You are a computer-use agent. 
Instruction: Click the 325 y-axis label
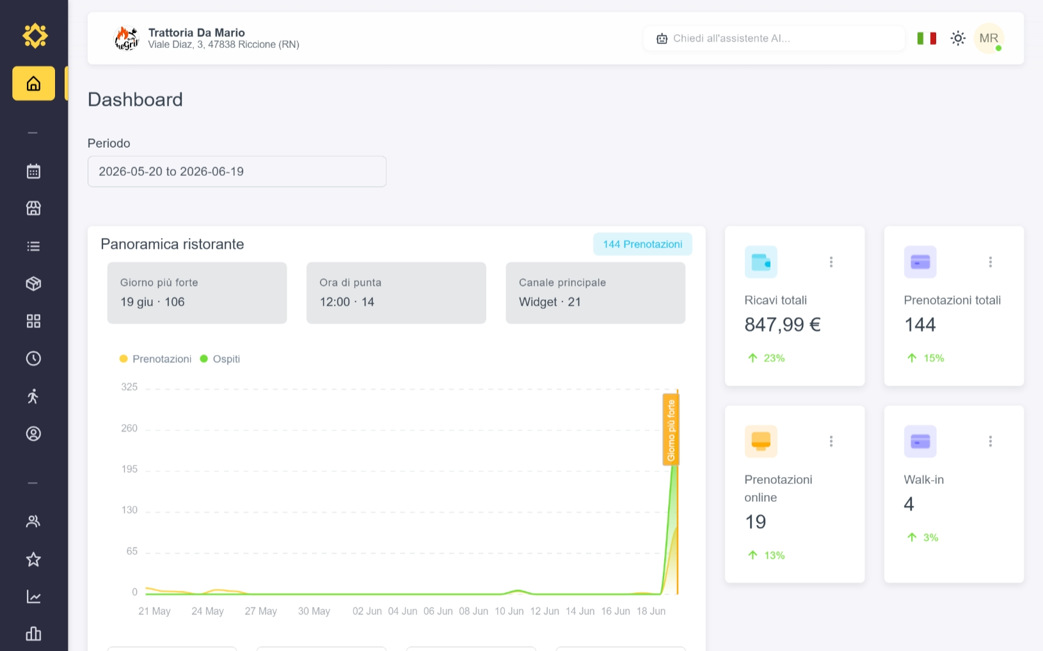pyautogui.click(x=129, y=387)
